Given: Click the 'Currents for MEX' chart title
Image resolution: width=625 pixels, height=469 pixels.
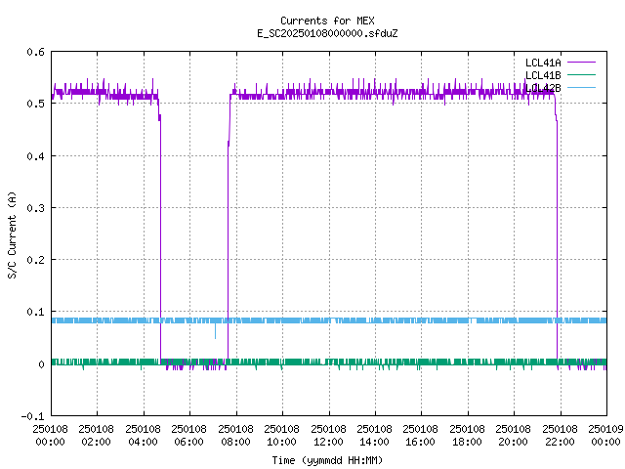Looking at the screenshot, I should 327,21.
